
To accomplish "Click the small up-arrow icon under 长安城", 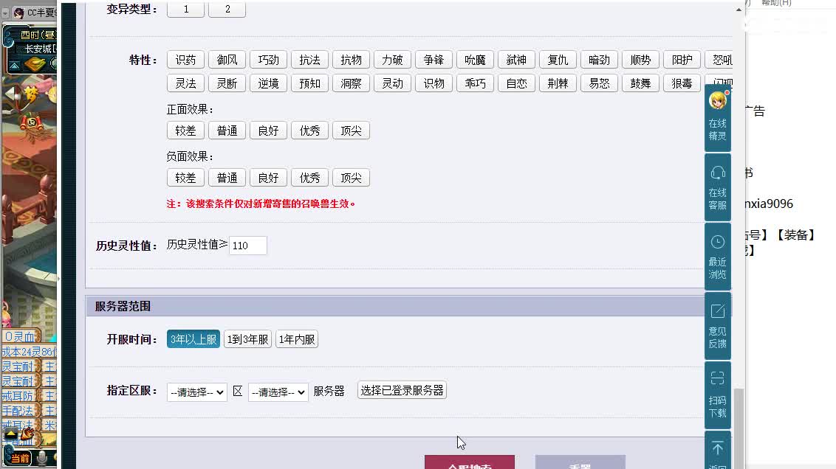I will (x=14, y=66).
